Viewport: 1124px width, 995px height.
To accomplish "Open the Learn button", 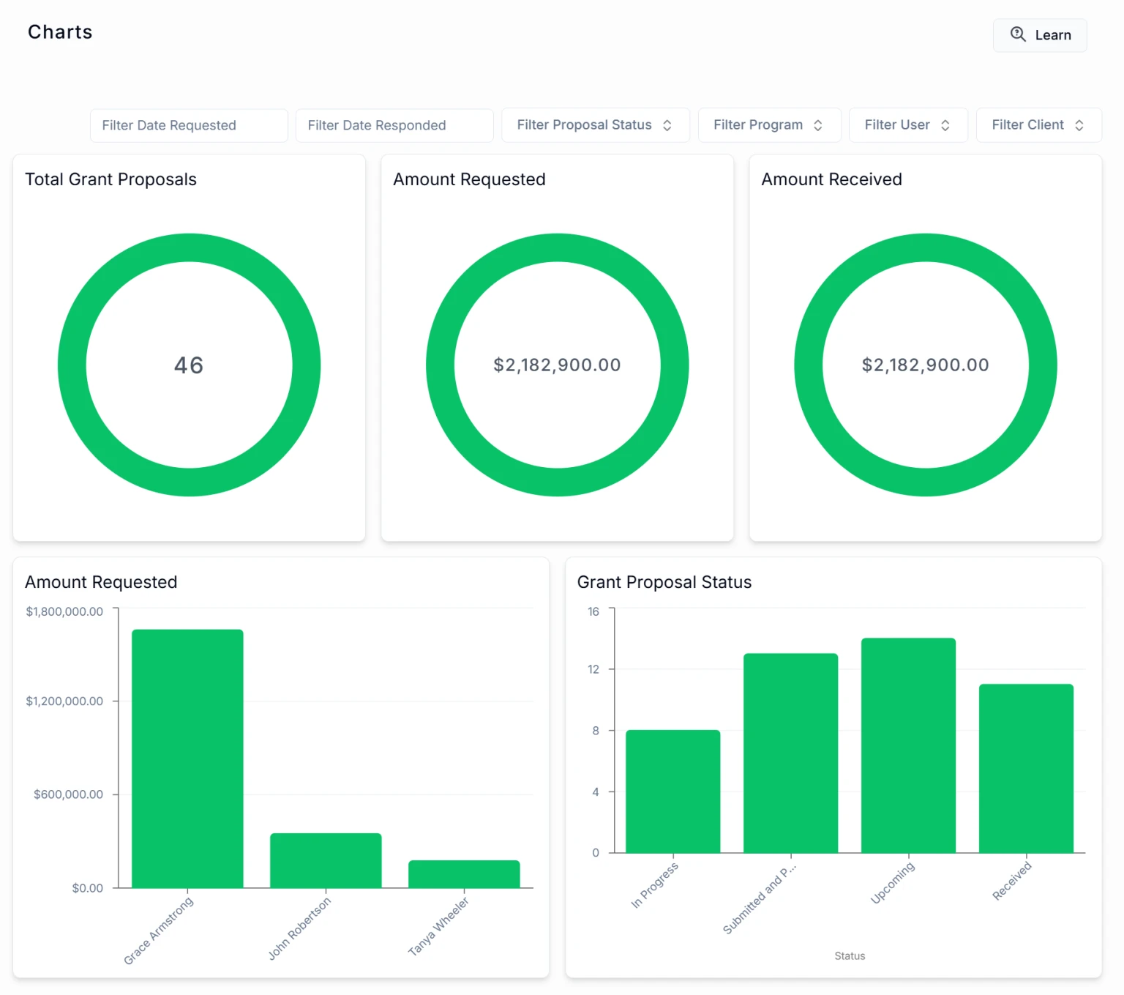I will (x=1039, y=35).
